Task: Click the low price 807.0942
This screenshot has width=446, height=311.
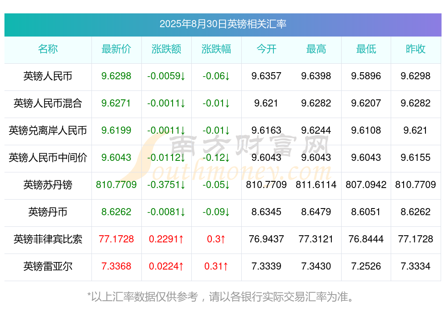Action: tap(366, 184)
